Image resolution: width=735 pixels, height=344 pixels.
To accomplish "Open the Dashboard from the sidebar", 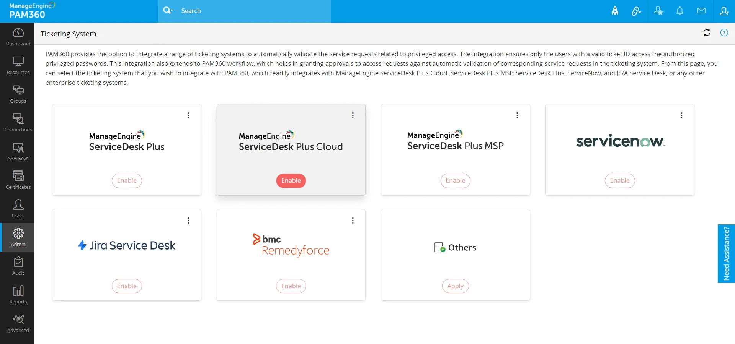I will coord(18,36).
